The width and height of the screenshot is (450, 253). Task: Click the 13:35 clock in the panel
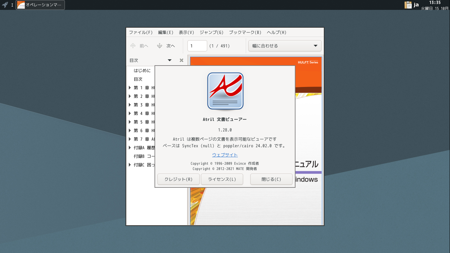tap(435, 3)
